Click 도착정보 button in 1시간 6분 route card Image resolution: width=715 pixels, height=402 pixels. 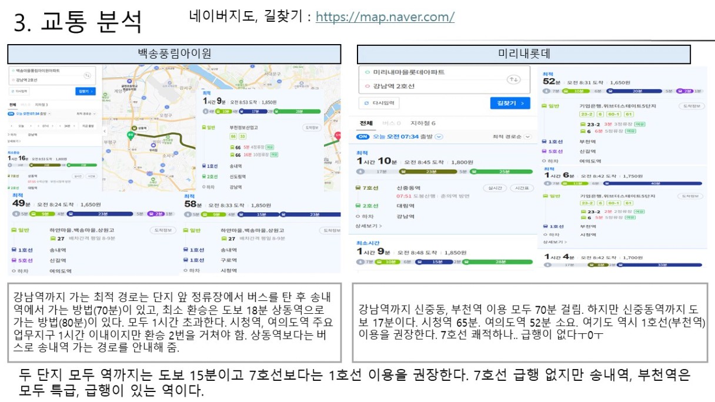point(691,196)
